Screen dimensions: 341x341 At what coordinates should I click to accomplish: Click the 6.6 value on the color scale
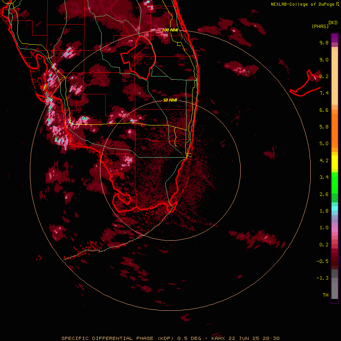point(324,110)
